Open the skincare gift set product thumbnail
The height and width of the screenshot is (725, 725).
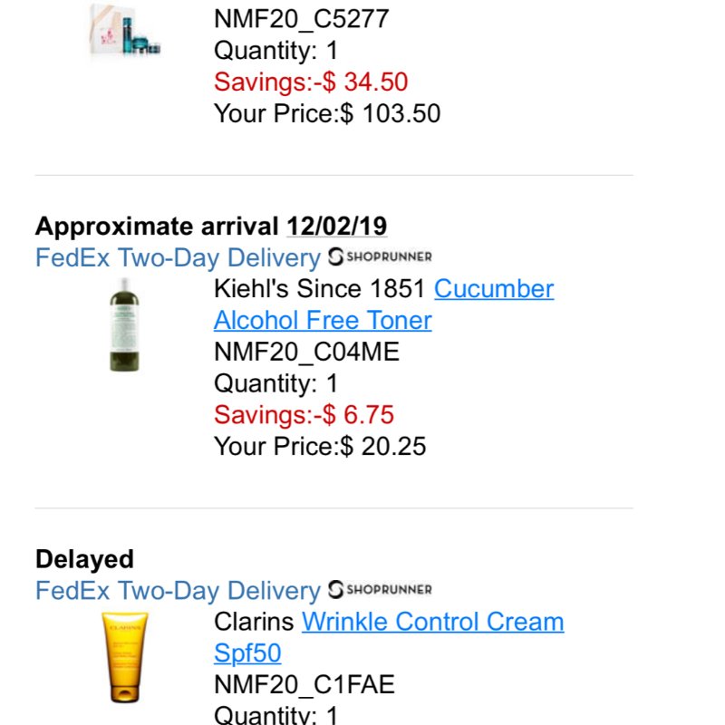pos(125,32)
